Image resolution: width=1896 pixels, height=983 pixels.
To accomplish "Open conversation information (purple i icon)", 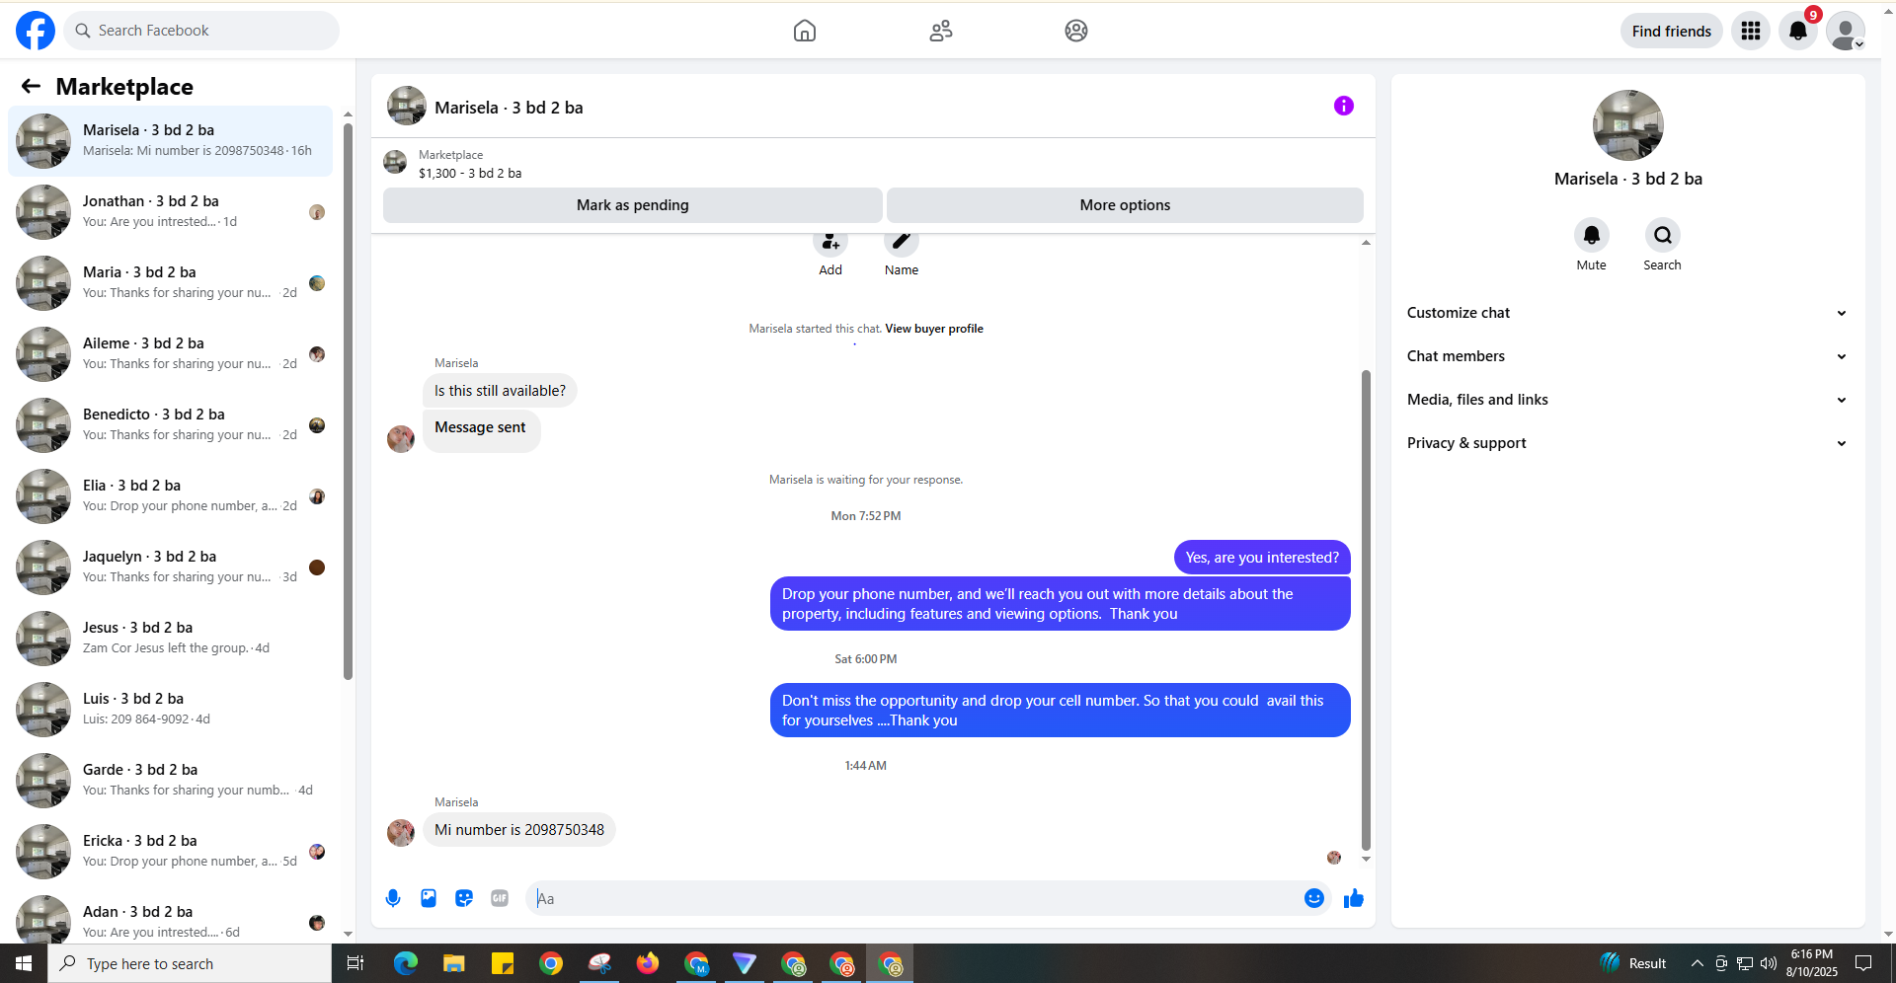I will click(1344, 106).
